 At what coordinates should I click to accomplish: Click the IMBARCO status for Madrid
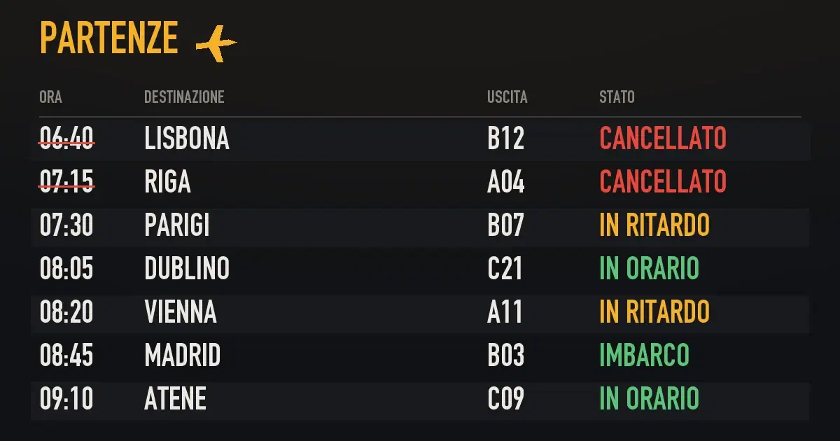644,356
